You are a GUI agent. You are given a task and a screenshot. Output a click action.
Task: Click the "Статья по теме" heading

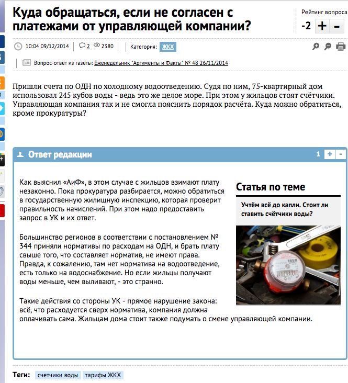pos(271,187)
